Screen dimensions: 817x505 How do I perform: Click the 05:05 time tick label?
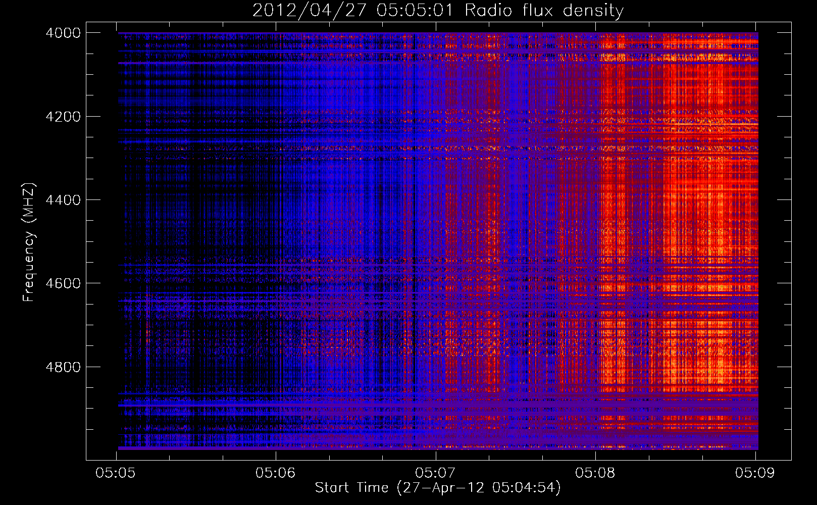pos(115,473)
